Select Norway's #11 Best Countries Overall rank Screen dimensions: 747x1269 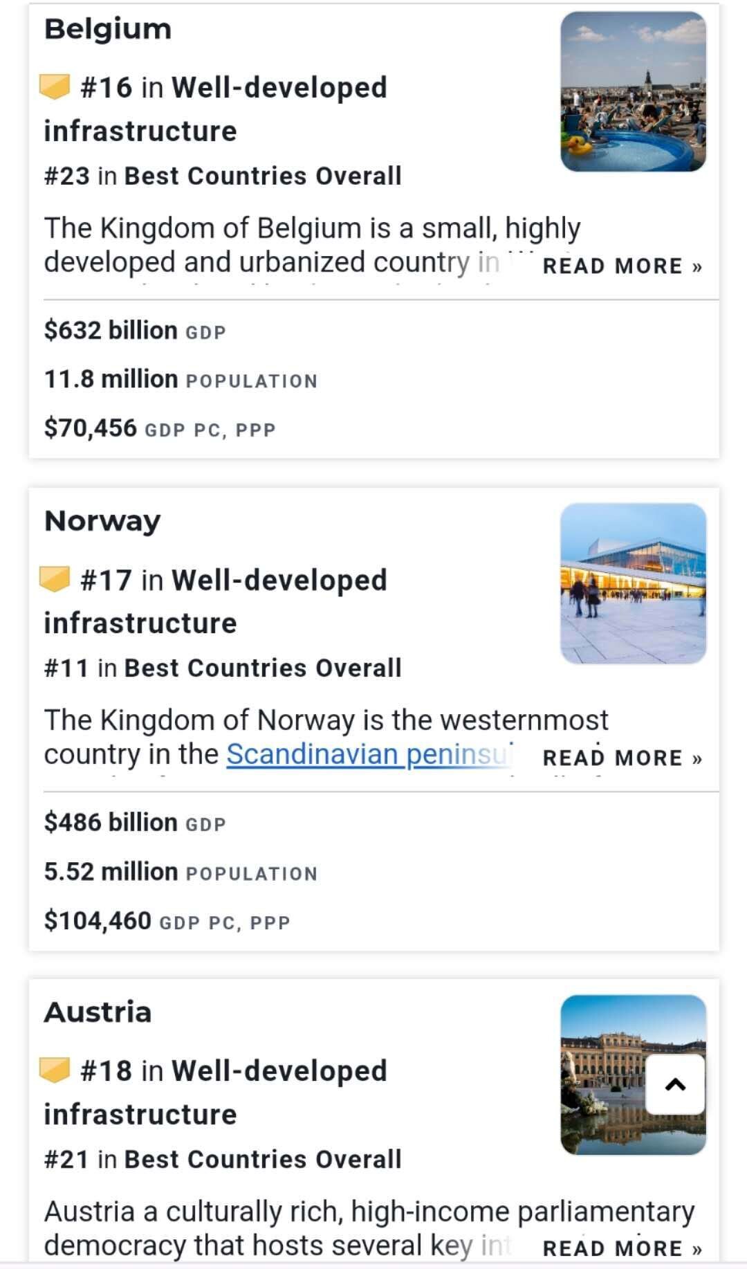point(223,668)
